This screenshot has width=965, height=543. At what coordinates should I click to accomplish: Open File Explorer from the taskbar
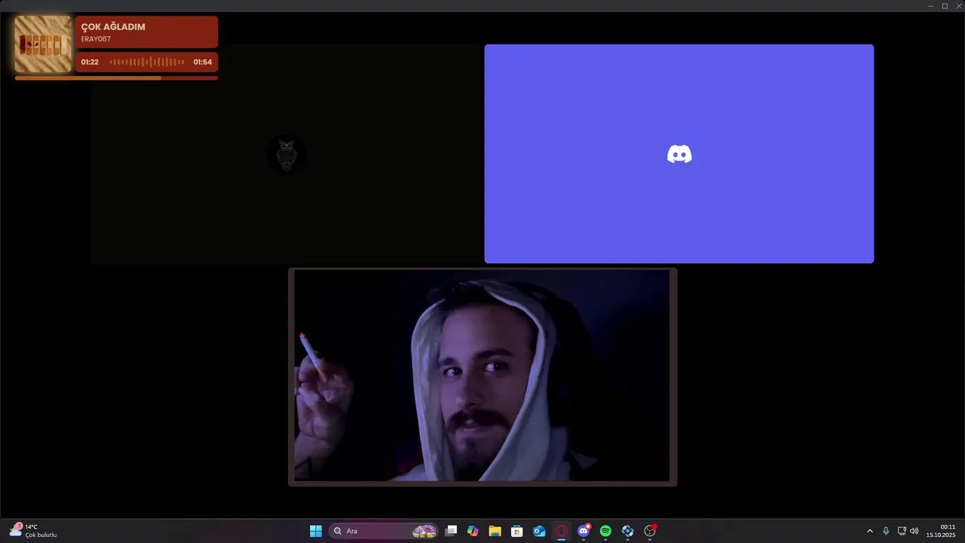point(495,531)
